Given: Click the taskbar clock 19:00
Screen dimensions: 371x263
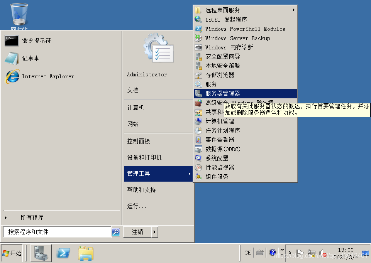Looking at the screenshot, I should tap(346, 250).
